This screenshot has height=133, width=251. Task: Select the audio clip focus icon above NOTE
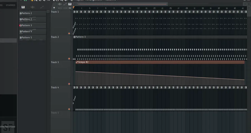(x=60, y=4)
